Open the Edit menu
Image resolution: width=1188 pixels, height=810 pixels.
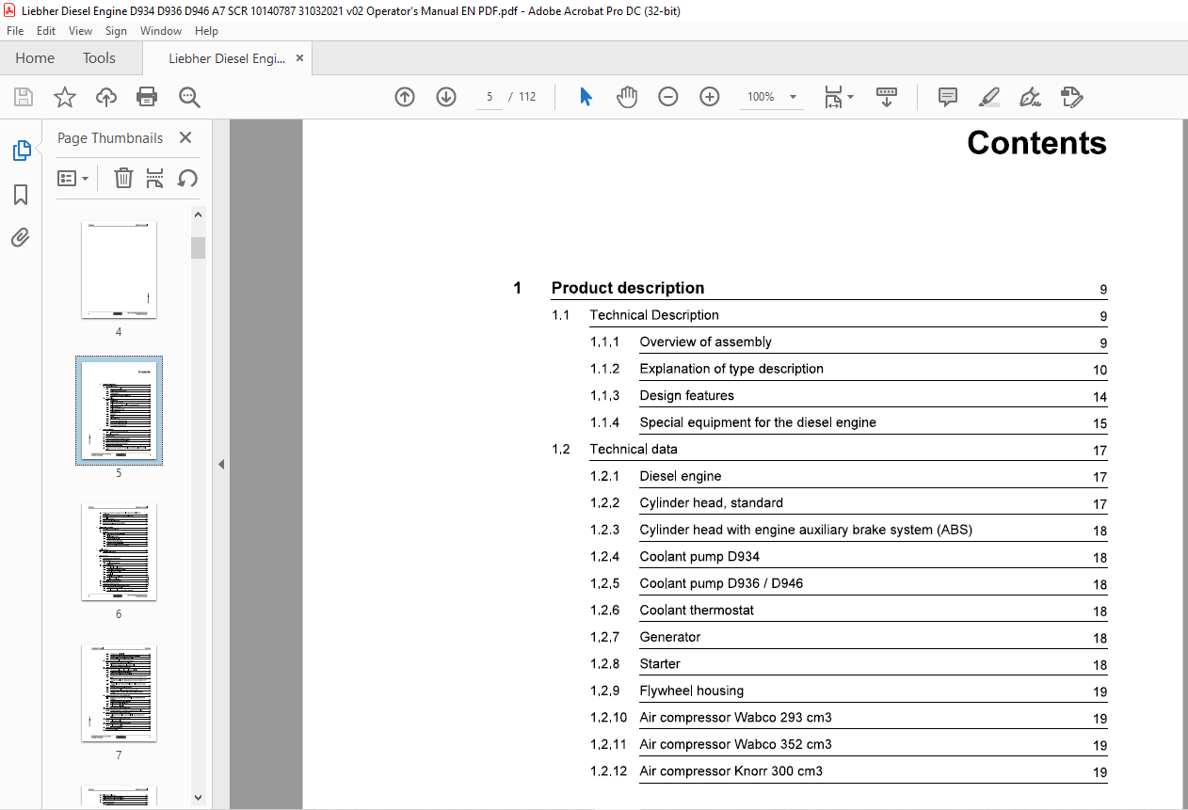pos(46,31)
